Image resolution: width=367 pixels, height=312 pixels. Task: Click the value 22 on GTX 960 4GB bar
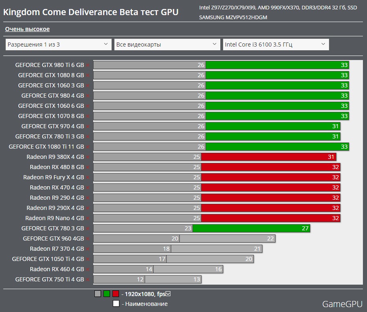point(270,238)
